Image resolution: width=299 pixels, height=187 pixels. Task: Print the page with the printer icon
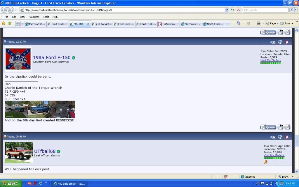pos(258,23)
